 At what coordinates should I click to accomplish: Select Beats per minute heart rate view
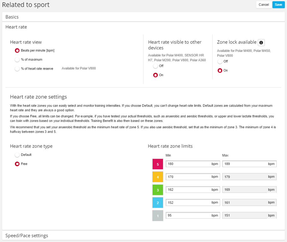pos(17,50)
